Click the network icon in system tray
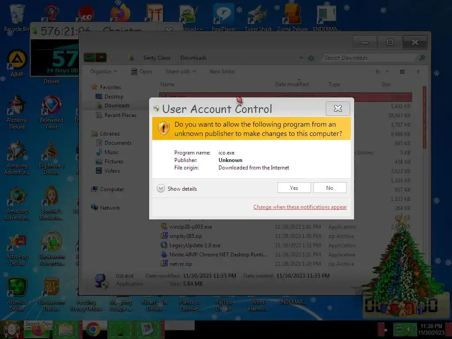 coord(399,329)
